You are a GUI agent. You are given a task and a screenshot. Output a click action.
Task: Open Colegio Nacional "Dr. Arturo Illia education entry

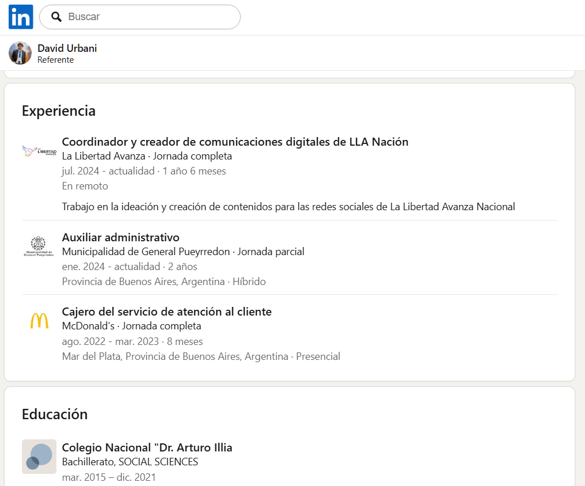point(147,447)
